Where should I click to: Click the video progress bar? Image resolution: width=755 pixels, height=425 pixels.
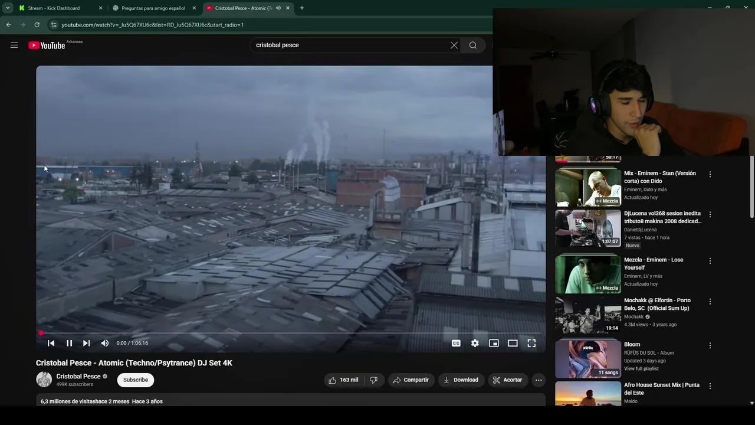290,334
